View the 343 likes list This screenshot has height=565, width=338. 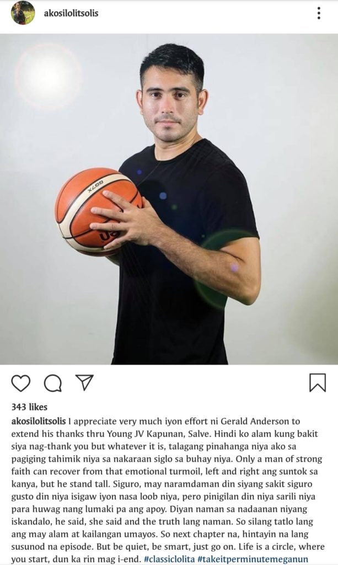click(29, 407)
